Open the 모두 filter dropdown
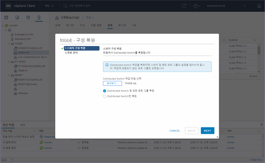The image size is (265, 163). point(7,160)
